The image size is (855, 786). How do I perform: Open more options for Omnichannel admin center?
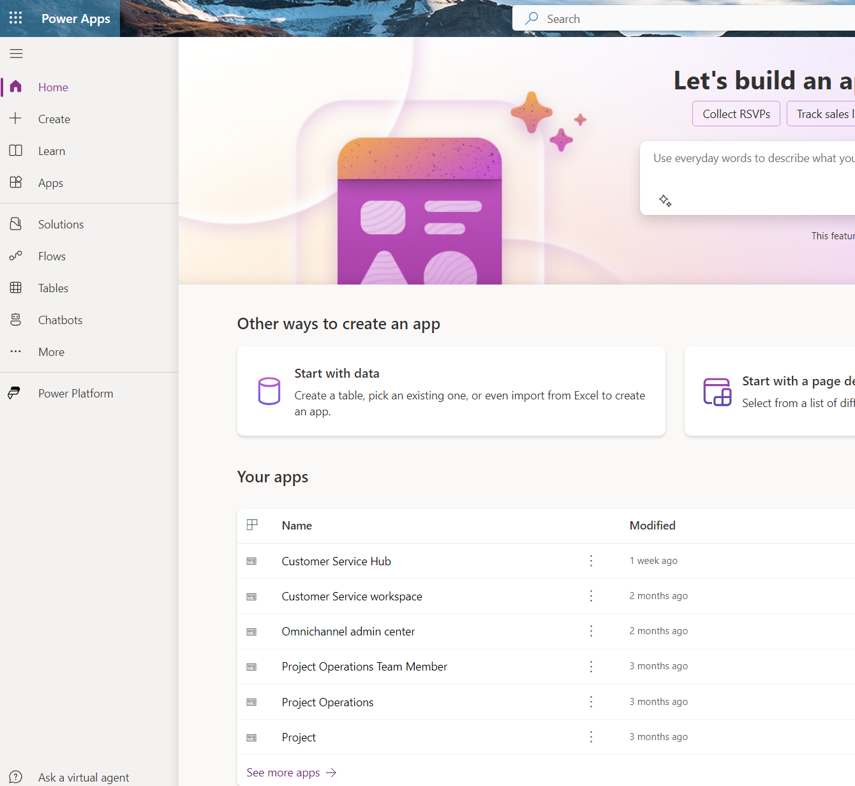[591, 631]
